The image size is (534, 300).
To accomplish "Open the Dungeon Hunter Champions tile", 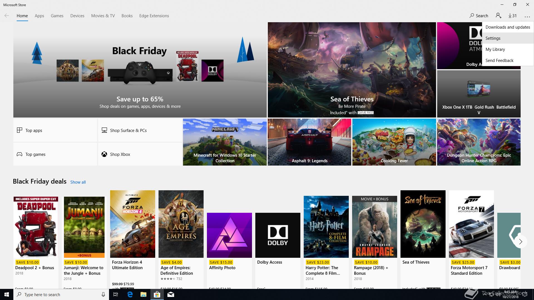I will pos(479,142).
